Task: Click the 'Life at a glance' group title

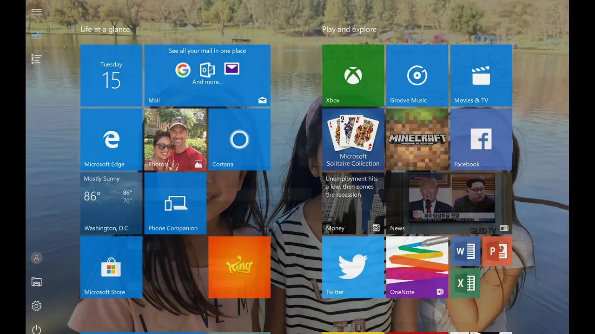Action: (105, 29)
